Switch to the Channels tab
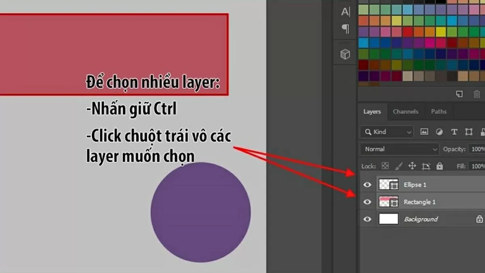This screenshot has height=273, width=485. pyautogui.click(x=406, y=112)
